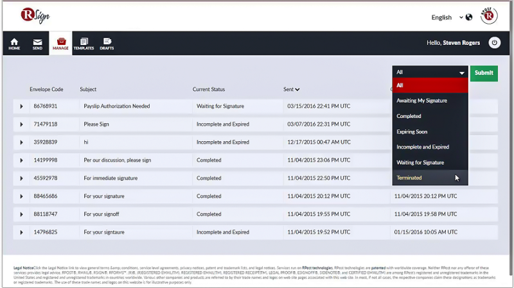Click subject For your signoff

coord(102,214)
